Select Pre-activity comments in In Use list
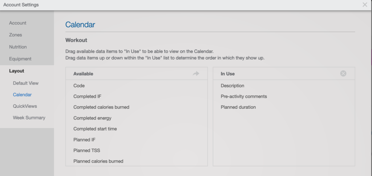The height and width of the screenshot is (176, 372). tap(284, 96)
